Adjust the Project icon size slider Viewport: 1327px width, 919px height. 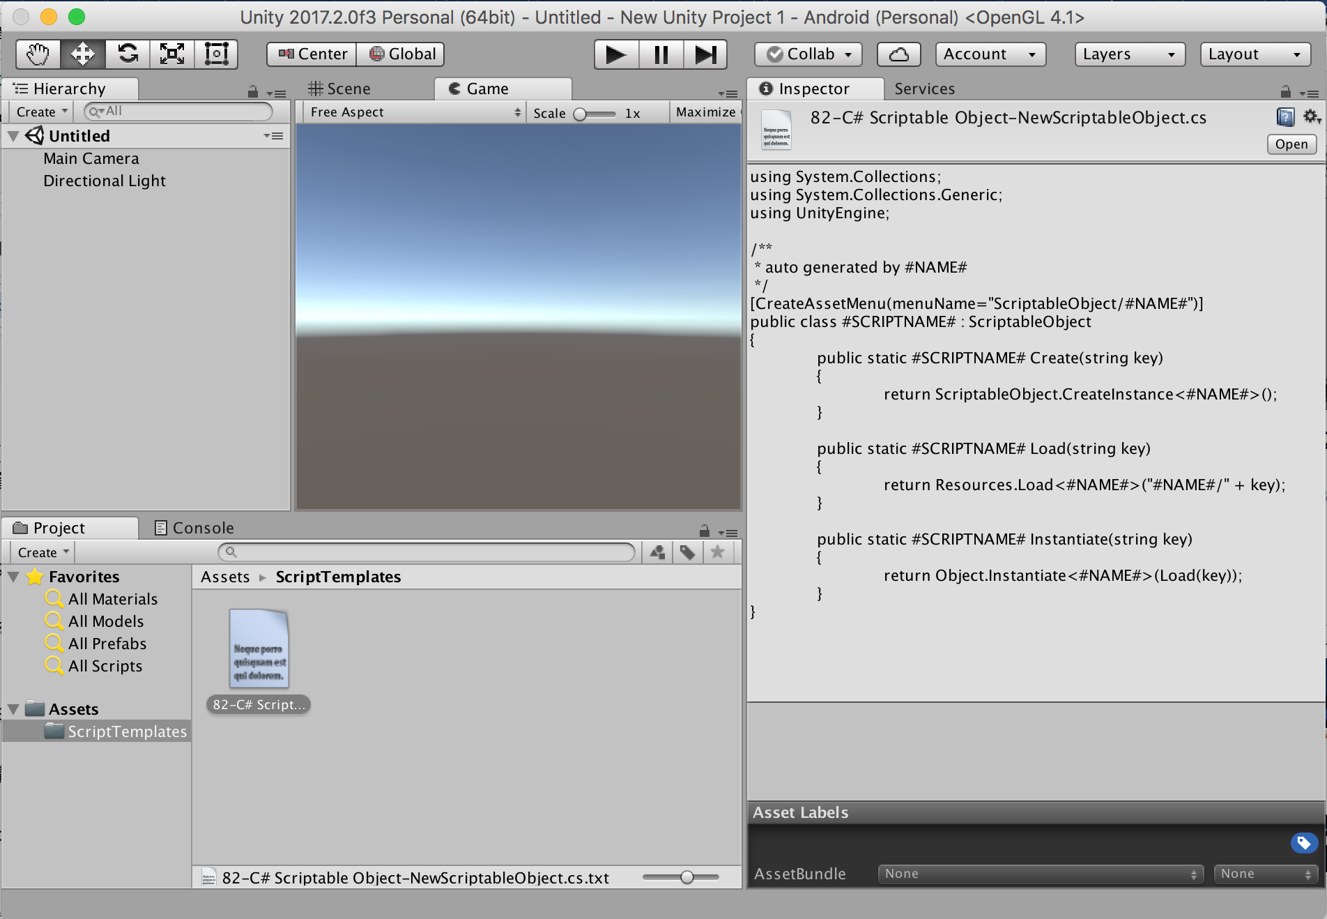[x=681, y=877]
